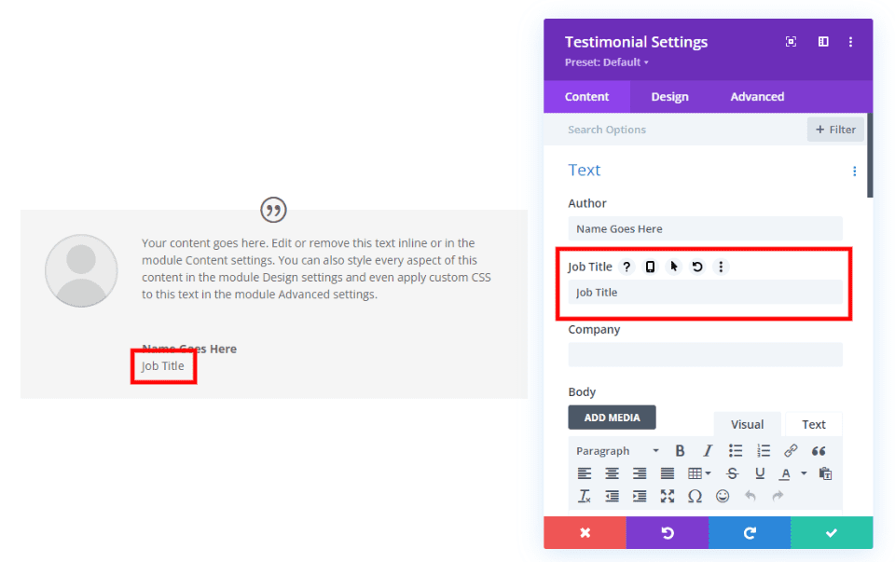This screenshot has height=562, width=895.
Task: Click the Job Title help question icon
Action: coord(627,267)
